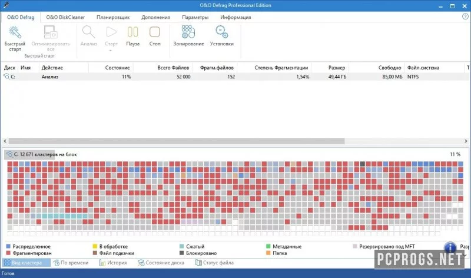Image resolution: width=471 pixels, height=278 pixels.
Task: Click the drive C: analysis icon in the row
Action: click(x=6, y=77)
